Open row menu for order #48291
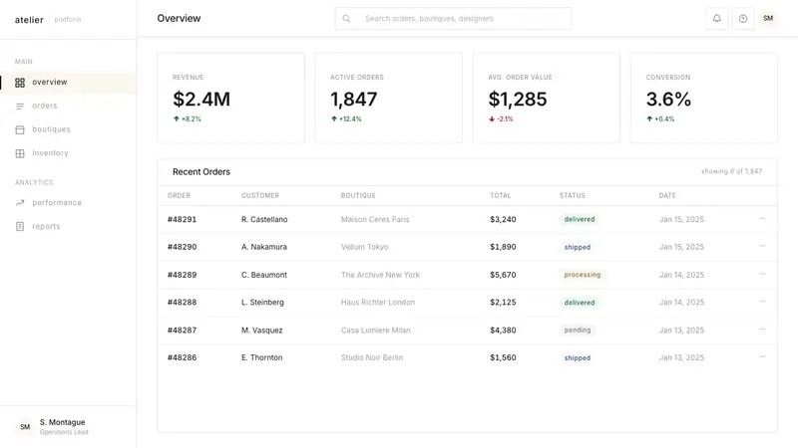The height and width of the screenshot is (448, 798). [762, 218]
